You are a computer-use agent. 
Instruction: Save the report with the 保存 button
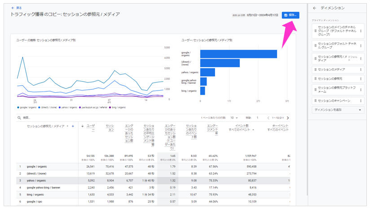coord(291,15)
